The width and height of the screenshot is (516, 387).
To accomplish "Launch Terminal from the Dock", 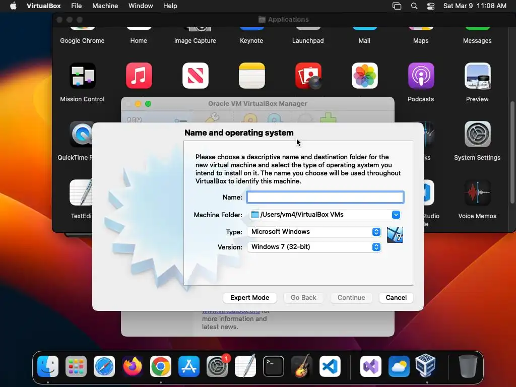I will (274, 366).
